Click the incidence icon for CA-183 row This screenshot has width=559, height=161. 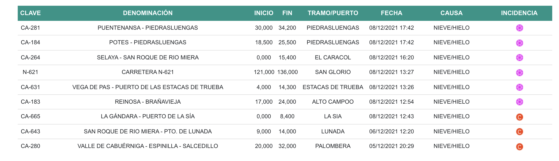click(519, 102)
